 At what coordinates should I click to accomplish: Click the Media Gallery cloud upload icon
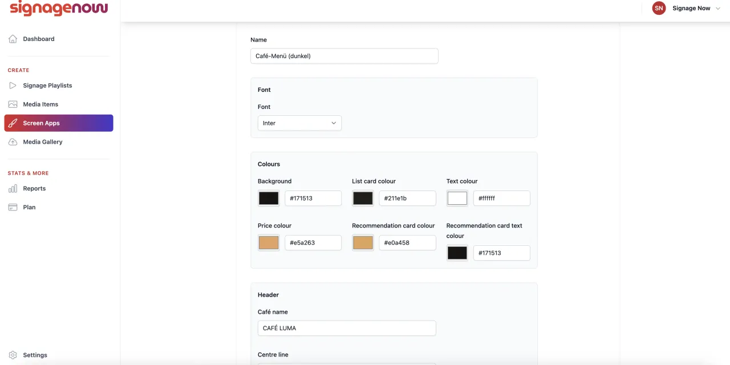(x=13, y=142)
